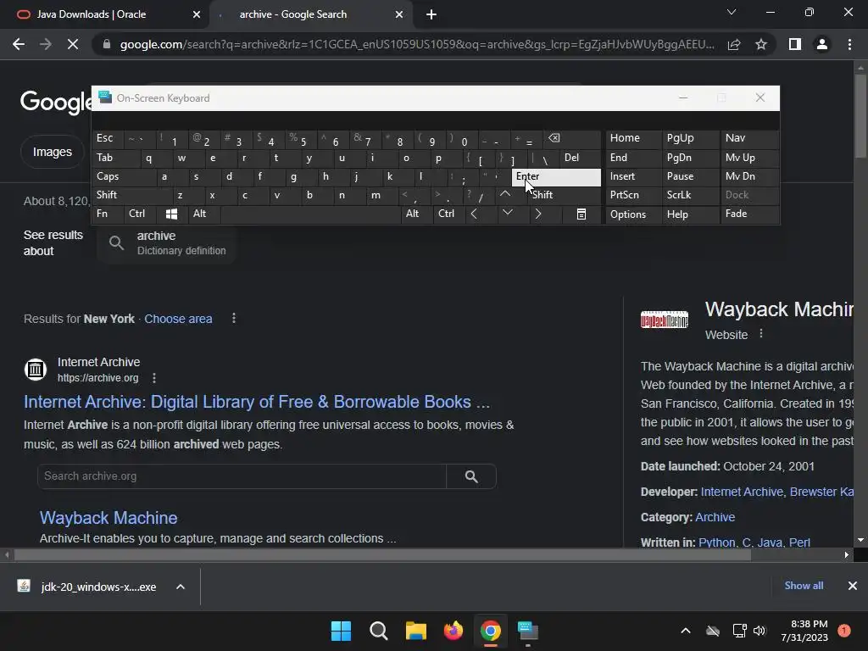The image size is (868, 651).
Task: Toggle the right Shift key on the keyboard
Action: click(564, 195)
